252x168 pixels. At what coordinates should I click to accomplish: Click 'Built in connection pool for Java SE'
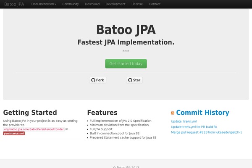click(114, 133)
